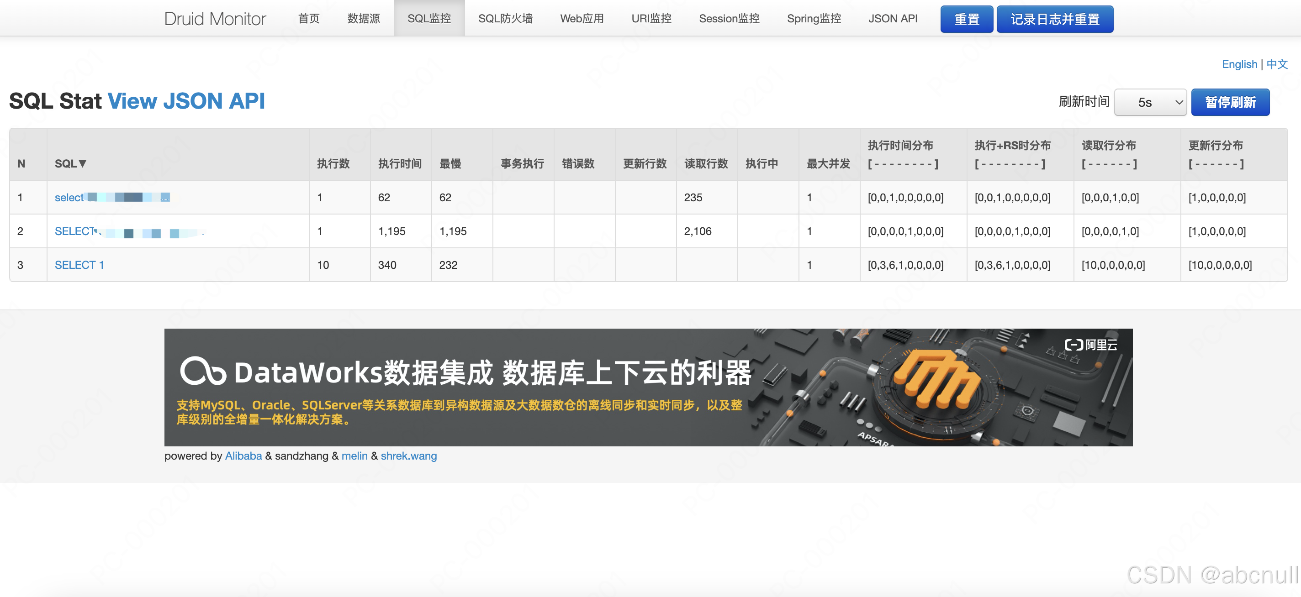Click the SQL column sort arrow

click(x=82, y=163)
